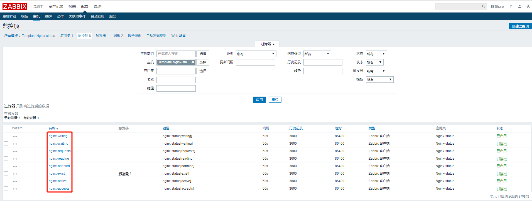Open the 触发器 filter dropdown

click(376, 71)
